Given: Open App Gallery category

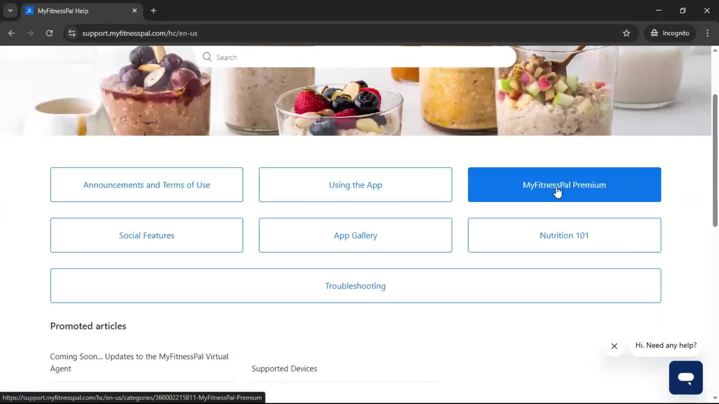Looking at the screenshot, I should tap(355, 235).
